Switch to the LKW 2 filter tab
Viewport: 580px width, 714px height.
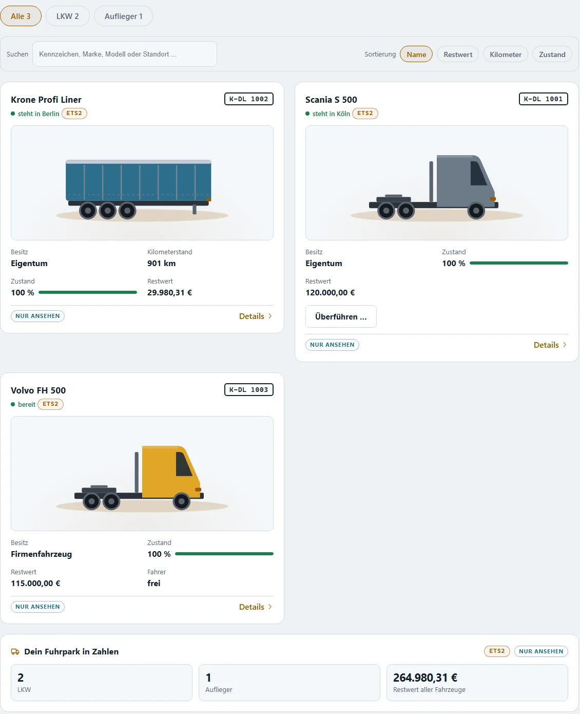click(x=68, y=16)
